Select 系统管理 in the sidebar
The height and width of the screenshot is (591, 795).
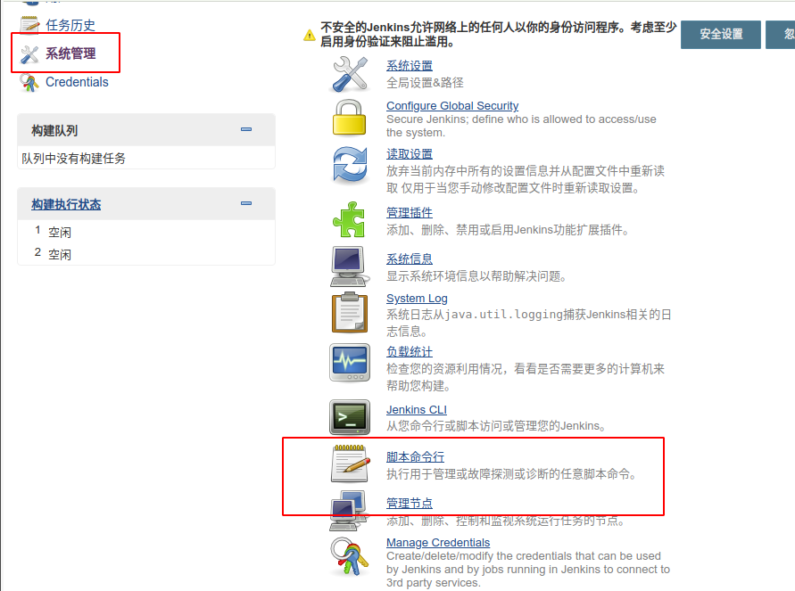[65, 52]
